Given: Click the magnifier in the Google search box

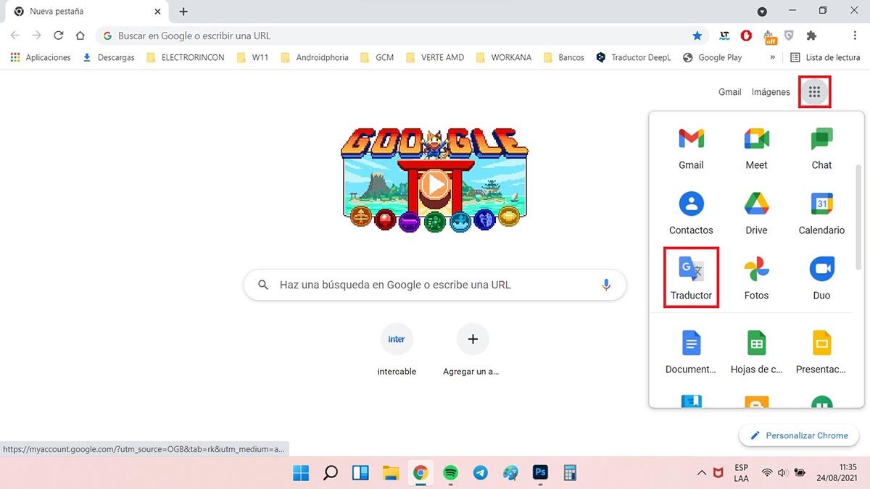Looking at the screenshot, I should tap(263, 285).
